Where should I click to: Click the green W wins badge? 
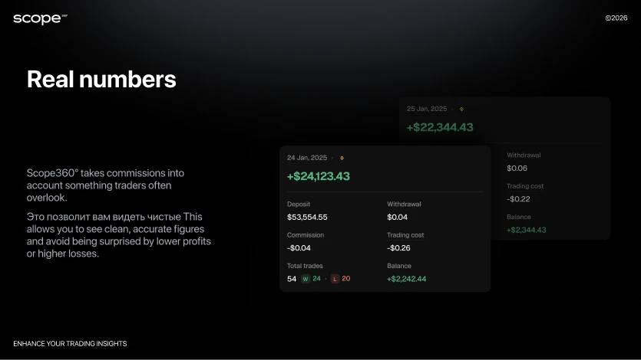click(x=305, y=279)
